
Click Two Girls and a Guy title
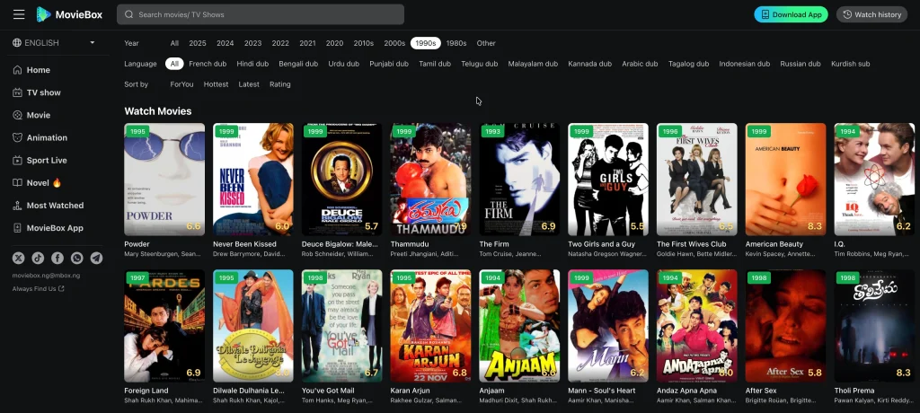[601, 244]
